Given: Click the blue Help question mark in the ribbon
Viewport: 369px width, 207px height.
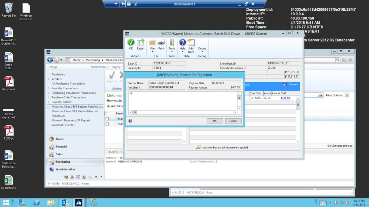Looking at the screenshot, I should pyautogui.click(x=182, y=43).
